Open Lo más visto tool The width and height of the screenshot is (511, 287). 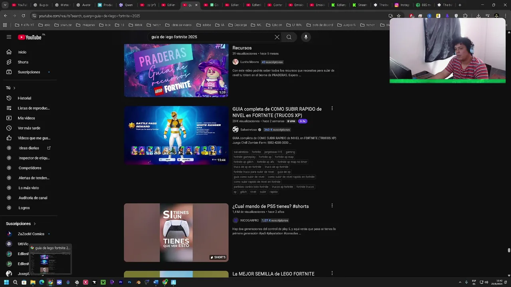tap(28, 188)
